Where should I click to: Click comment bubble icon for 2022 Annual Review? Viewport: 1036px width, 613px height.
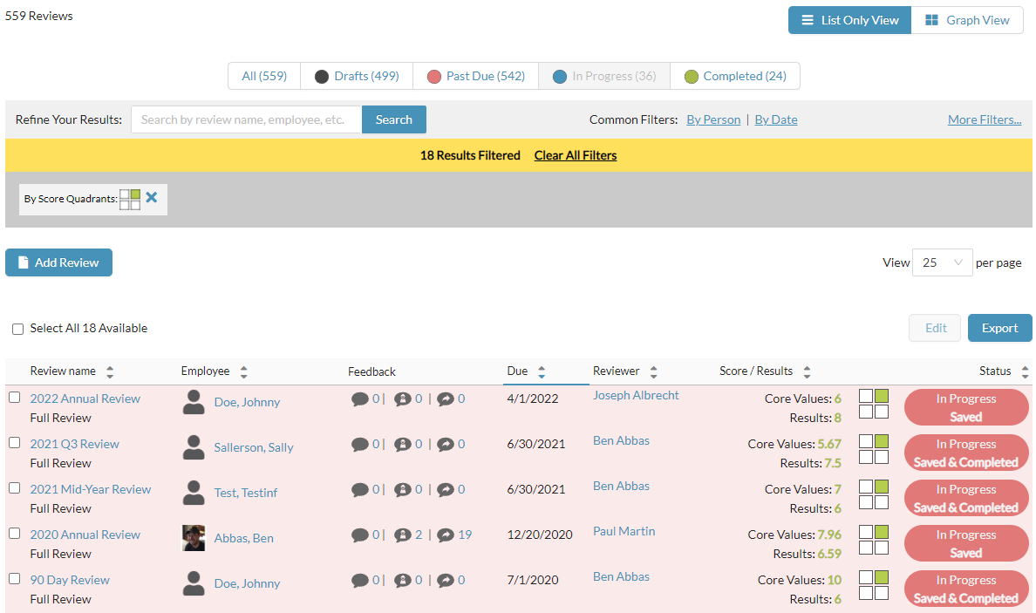(359, 399)
